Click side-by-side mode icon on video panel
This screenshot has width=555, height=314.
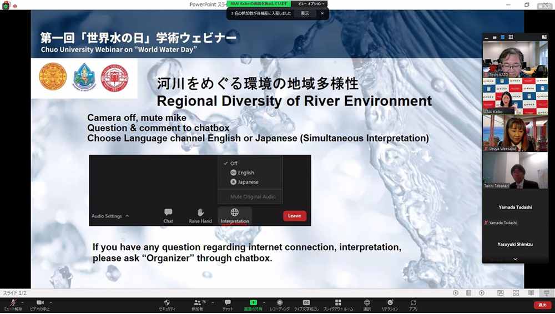(544, 37)
